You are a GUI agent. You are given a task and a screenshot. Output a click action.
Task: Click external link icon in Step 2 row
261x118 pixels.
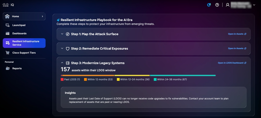click(245, 49)
